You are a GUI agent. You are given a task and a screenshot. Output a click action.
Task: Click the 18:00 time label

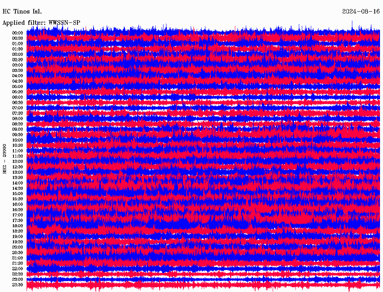[x=18, y=226]
